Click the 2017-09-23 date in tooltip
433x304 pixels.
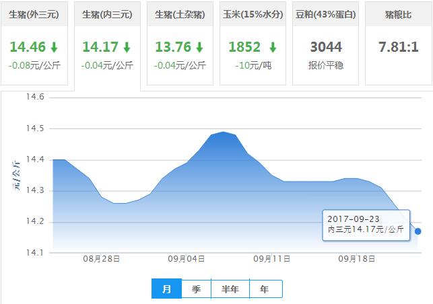pos(353,219)
